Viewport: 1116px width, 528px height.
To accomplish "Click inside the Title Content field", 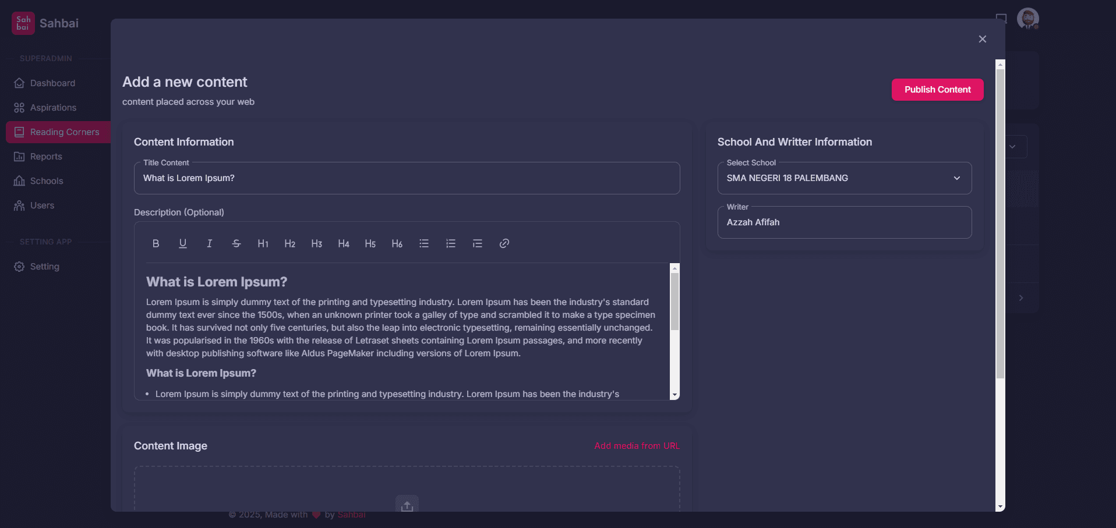I will [x=407, y=178].
